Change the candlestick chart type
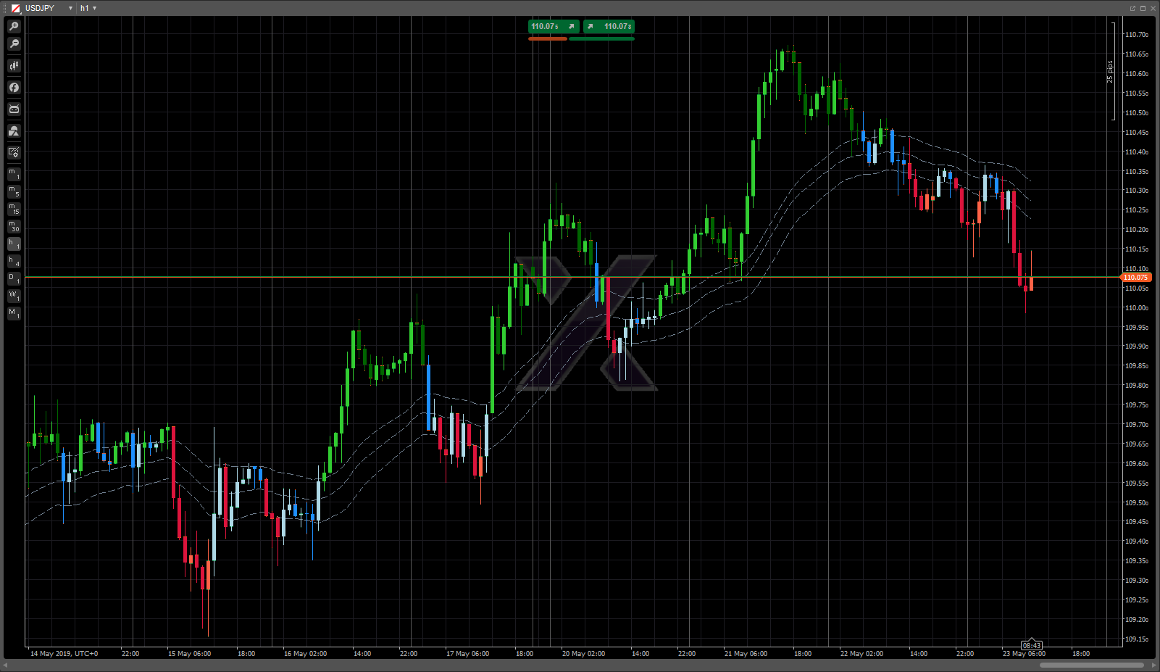Image resolution: width=1160 pixels, height=672 pixels. tap(14, 65)
